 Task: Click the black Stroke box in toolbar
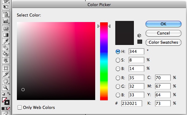tap(7, 102)
